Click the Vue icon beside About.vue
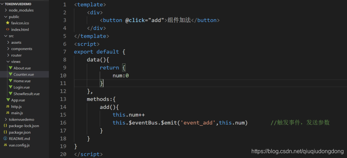This screenshot has width=347, height=158. 10,68
